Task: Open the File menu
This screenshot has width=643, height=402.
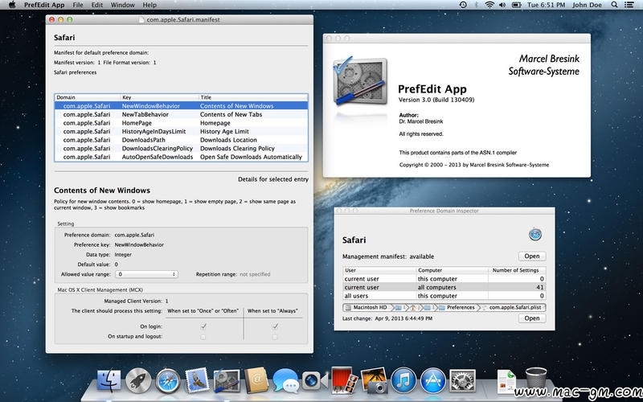Action: click(77, 5)
